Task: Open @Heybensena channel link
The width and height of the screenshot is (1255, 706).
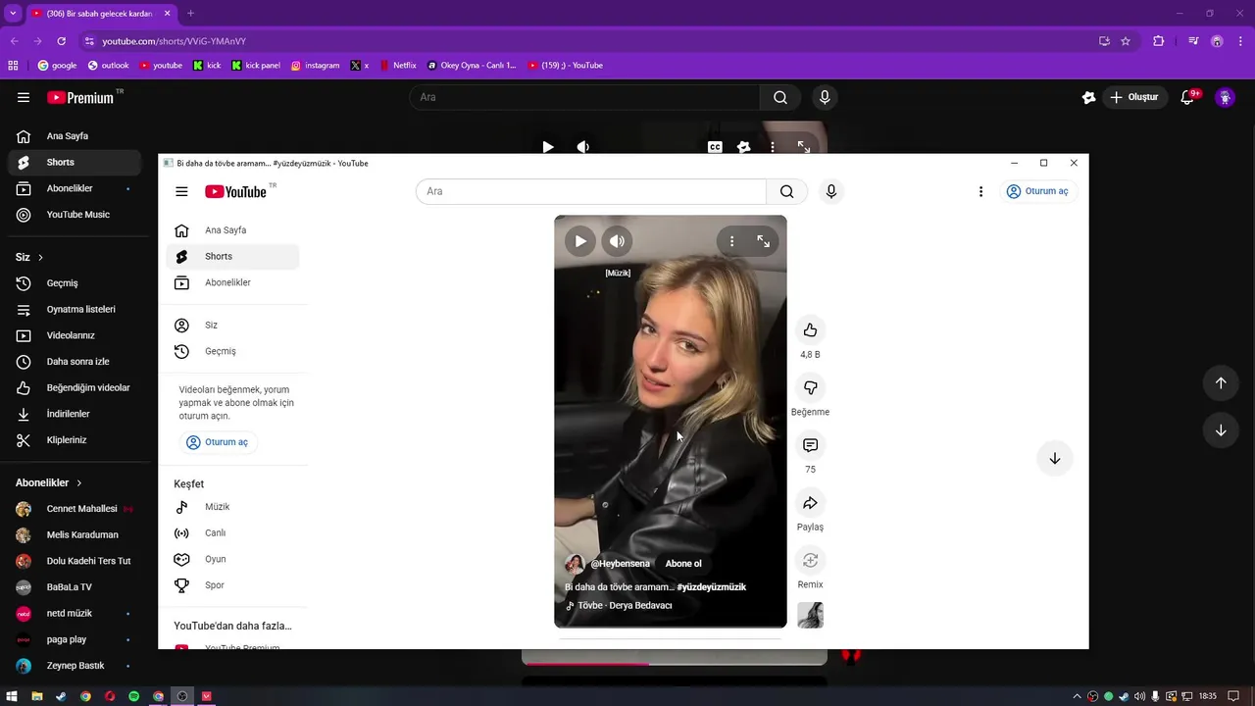Action: [620, 564]
